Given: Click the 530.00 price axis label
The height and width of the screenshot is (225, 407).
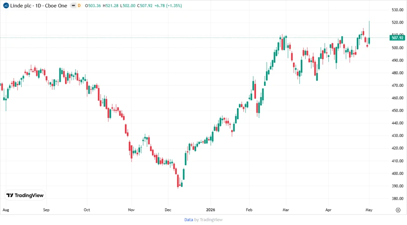Looking at the screenshot, I should point(398,10).
